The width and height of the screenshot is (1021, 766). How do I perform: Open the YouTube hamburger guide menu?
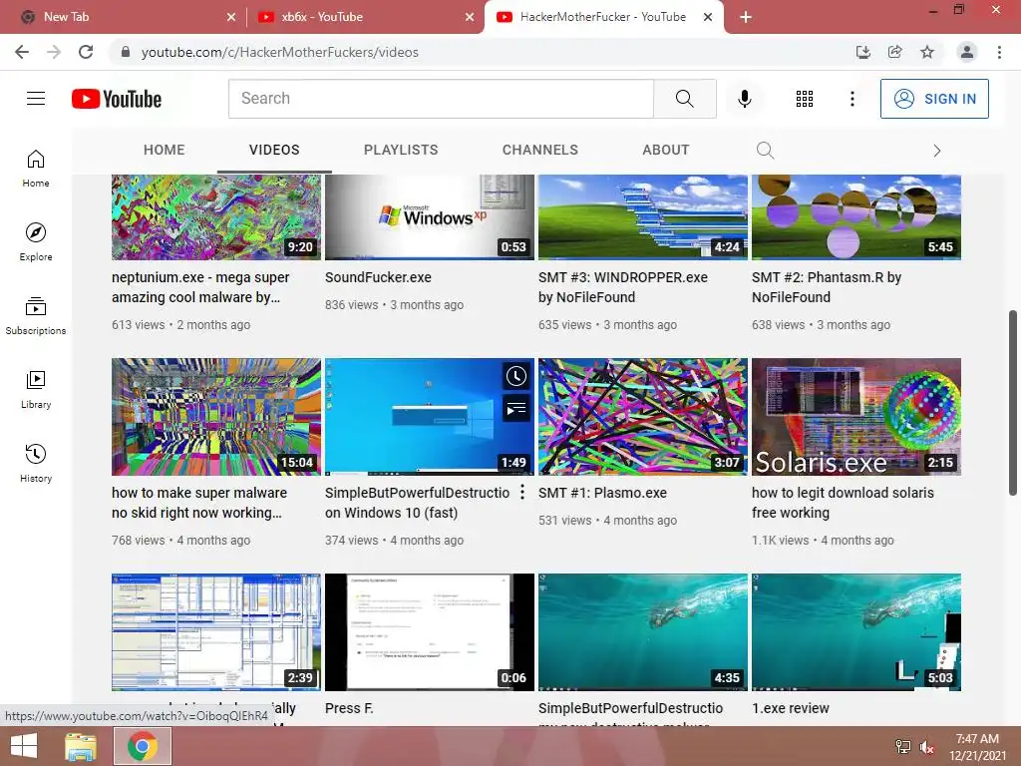(x=36, y=99)
